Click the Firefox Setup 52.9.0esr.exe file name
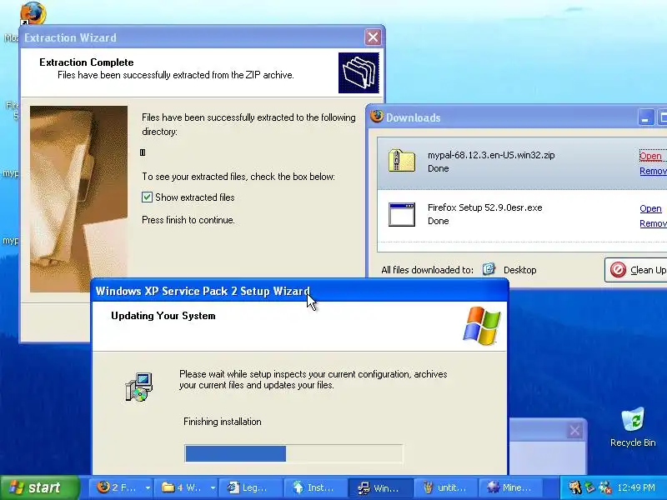667x500 pixels. (485, 207)
